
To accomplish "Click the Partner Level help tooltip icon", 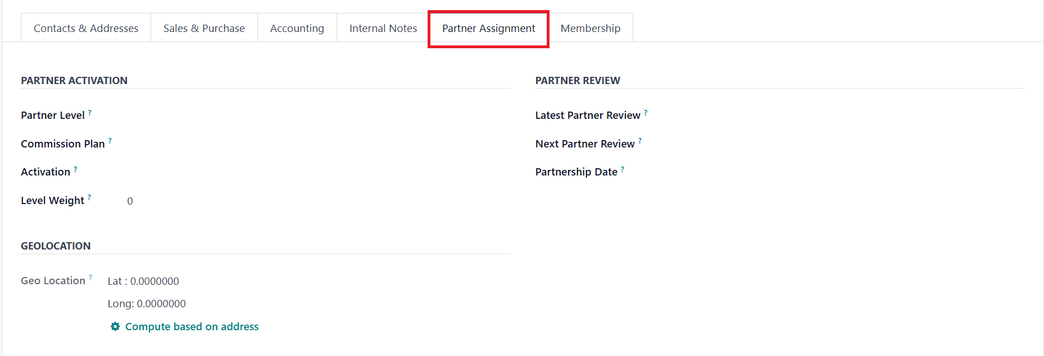I will pyautogui.click(x=90, y=113).
